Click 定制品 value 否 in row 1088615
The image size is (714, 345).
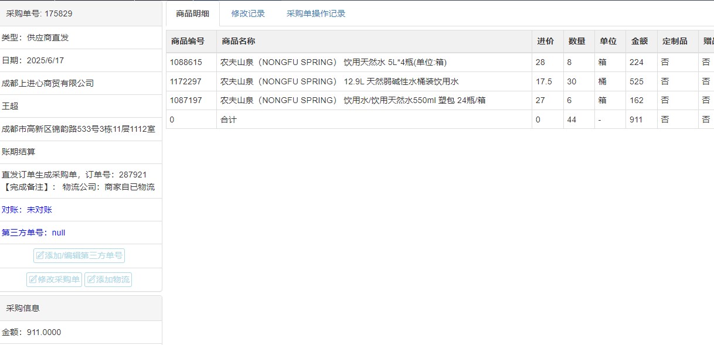coord(678,62)
